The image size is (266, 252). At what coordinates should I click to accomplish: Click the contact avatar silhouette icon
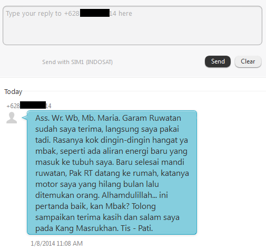coord(12,118)
